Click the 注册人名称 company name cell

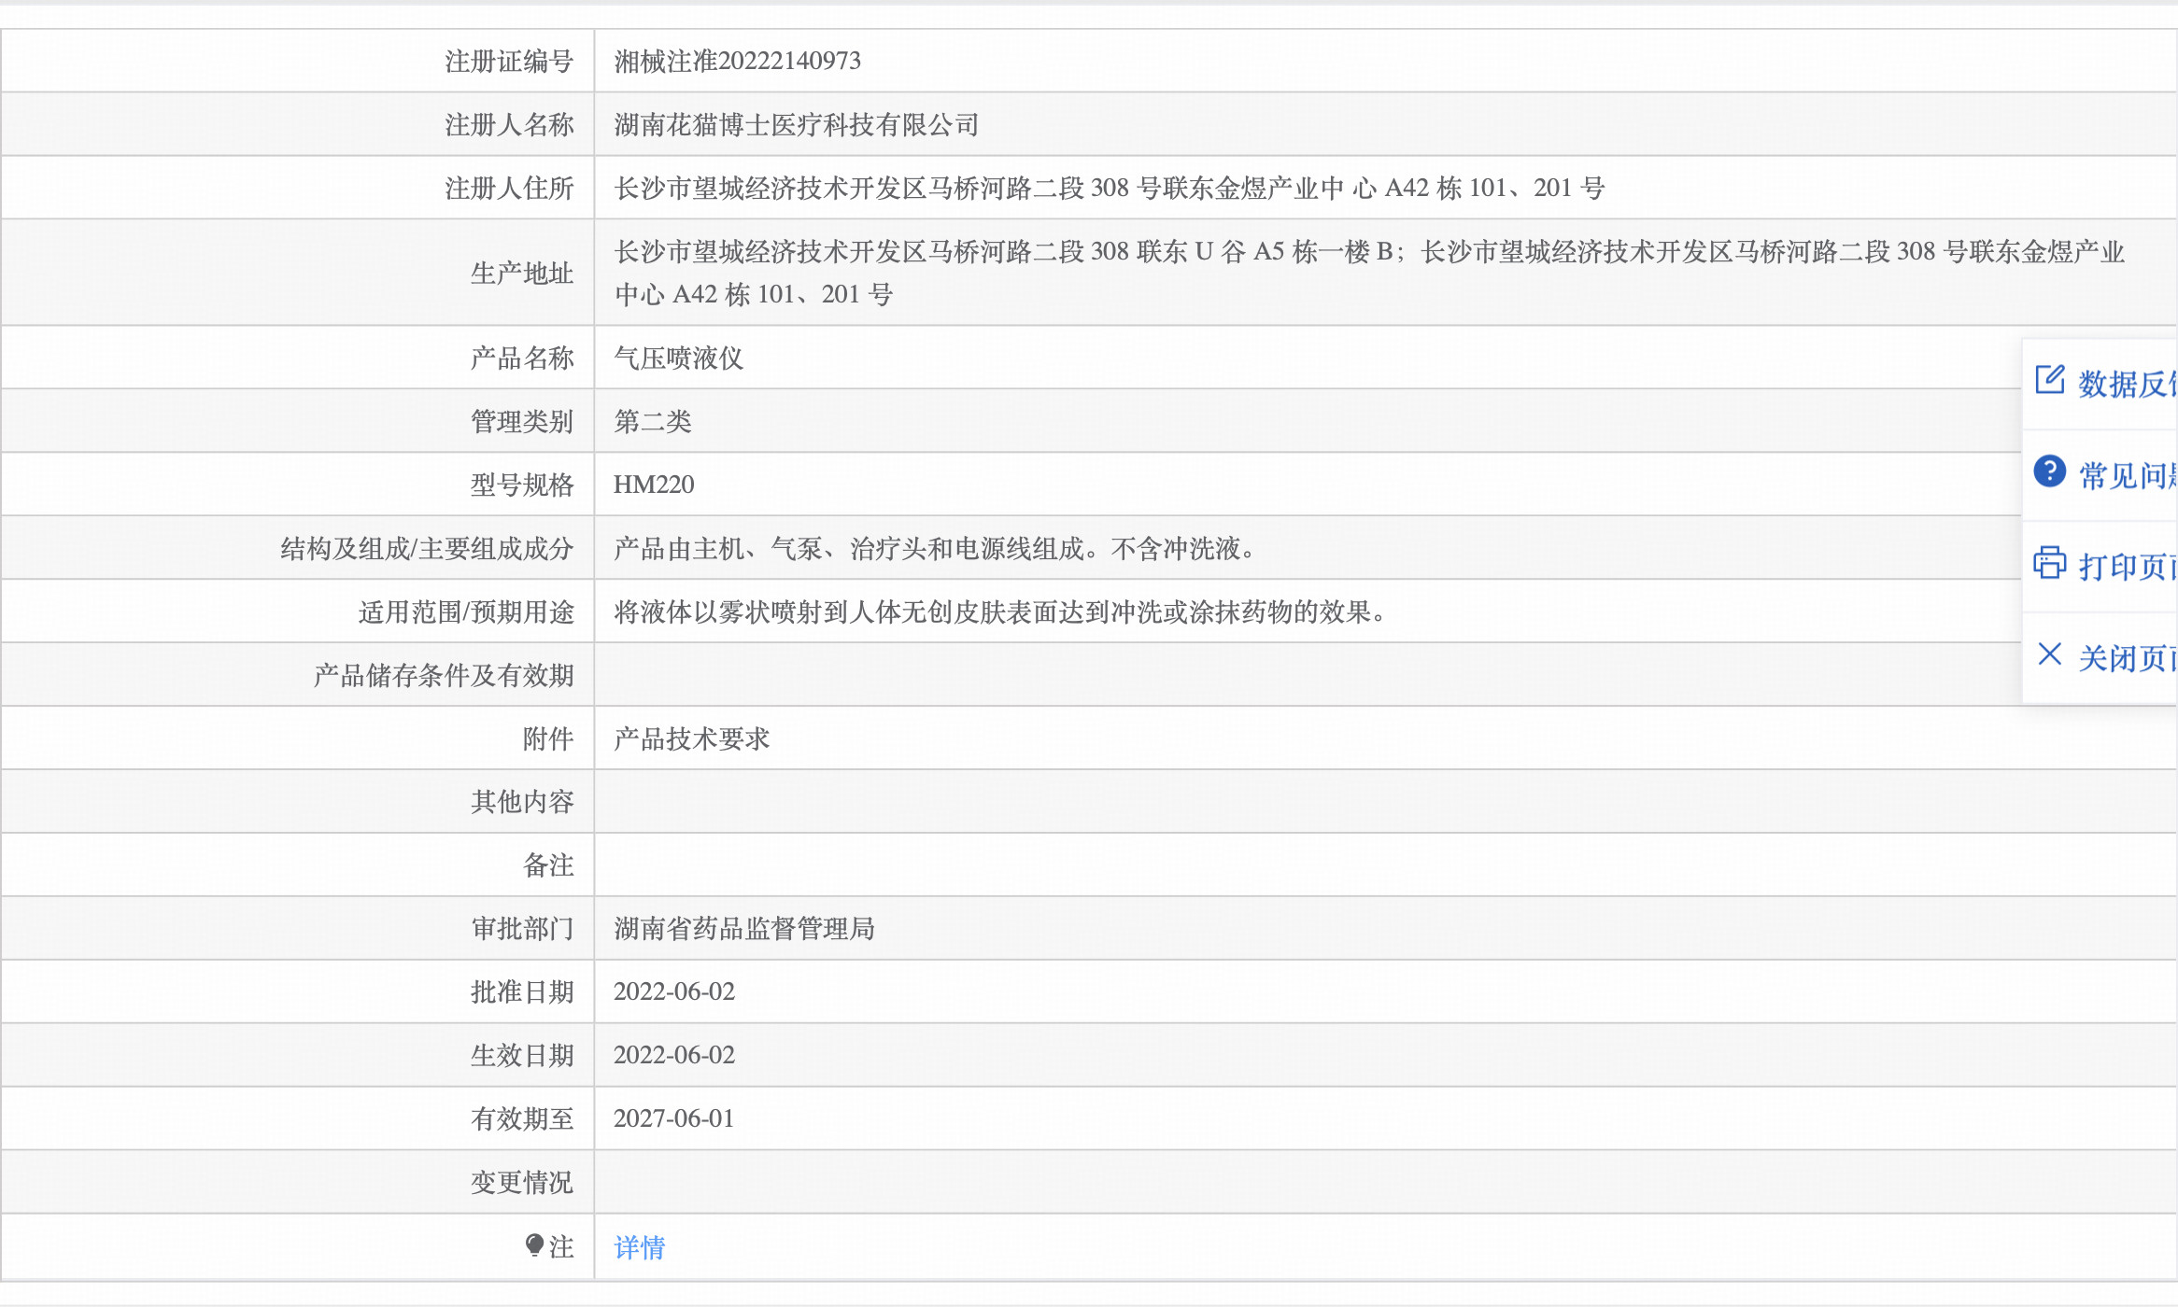[796, 124]
